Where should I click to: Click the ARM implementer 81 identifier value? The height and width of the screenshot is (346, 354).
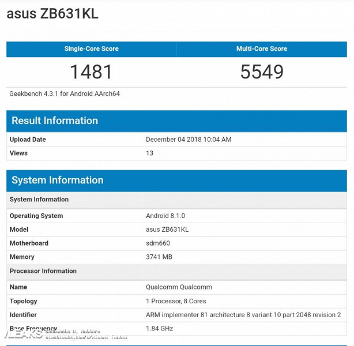coord(243,315)
